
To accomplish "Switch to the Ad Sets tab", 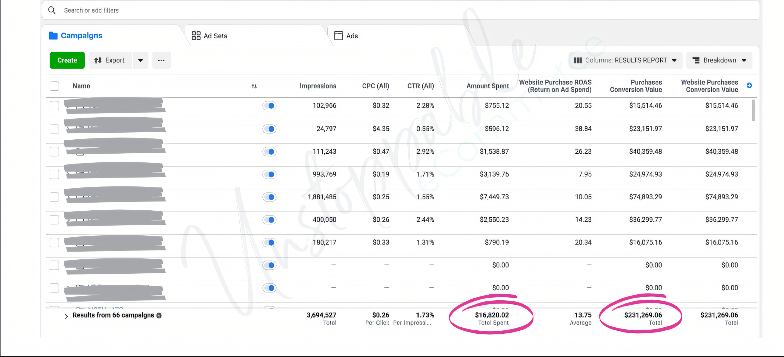I will tap(215, 36).
